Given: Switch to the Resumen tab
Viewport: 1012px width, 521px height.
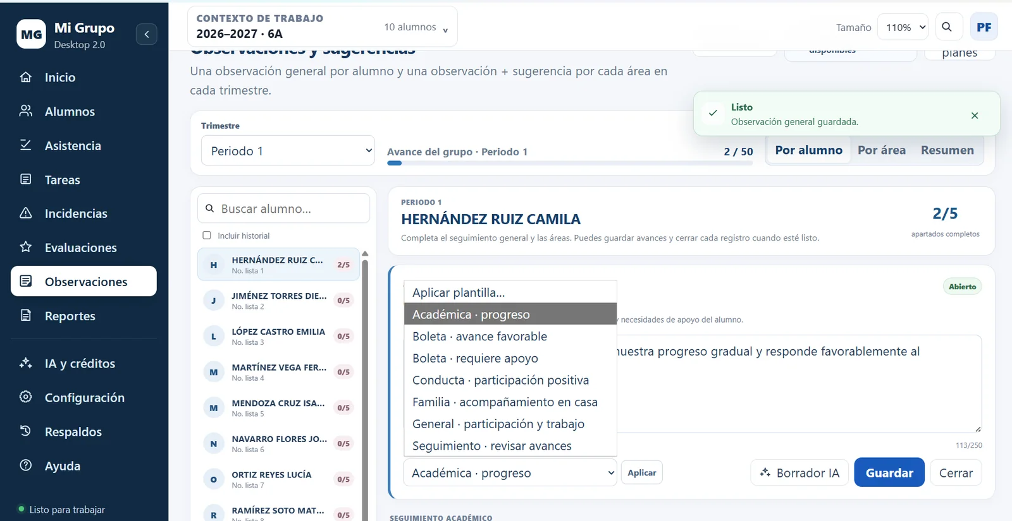Looking at the screenshot, I should (x=947, y=150).
